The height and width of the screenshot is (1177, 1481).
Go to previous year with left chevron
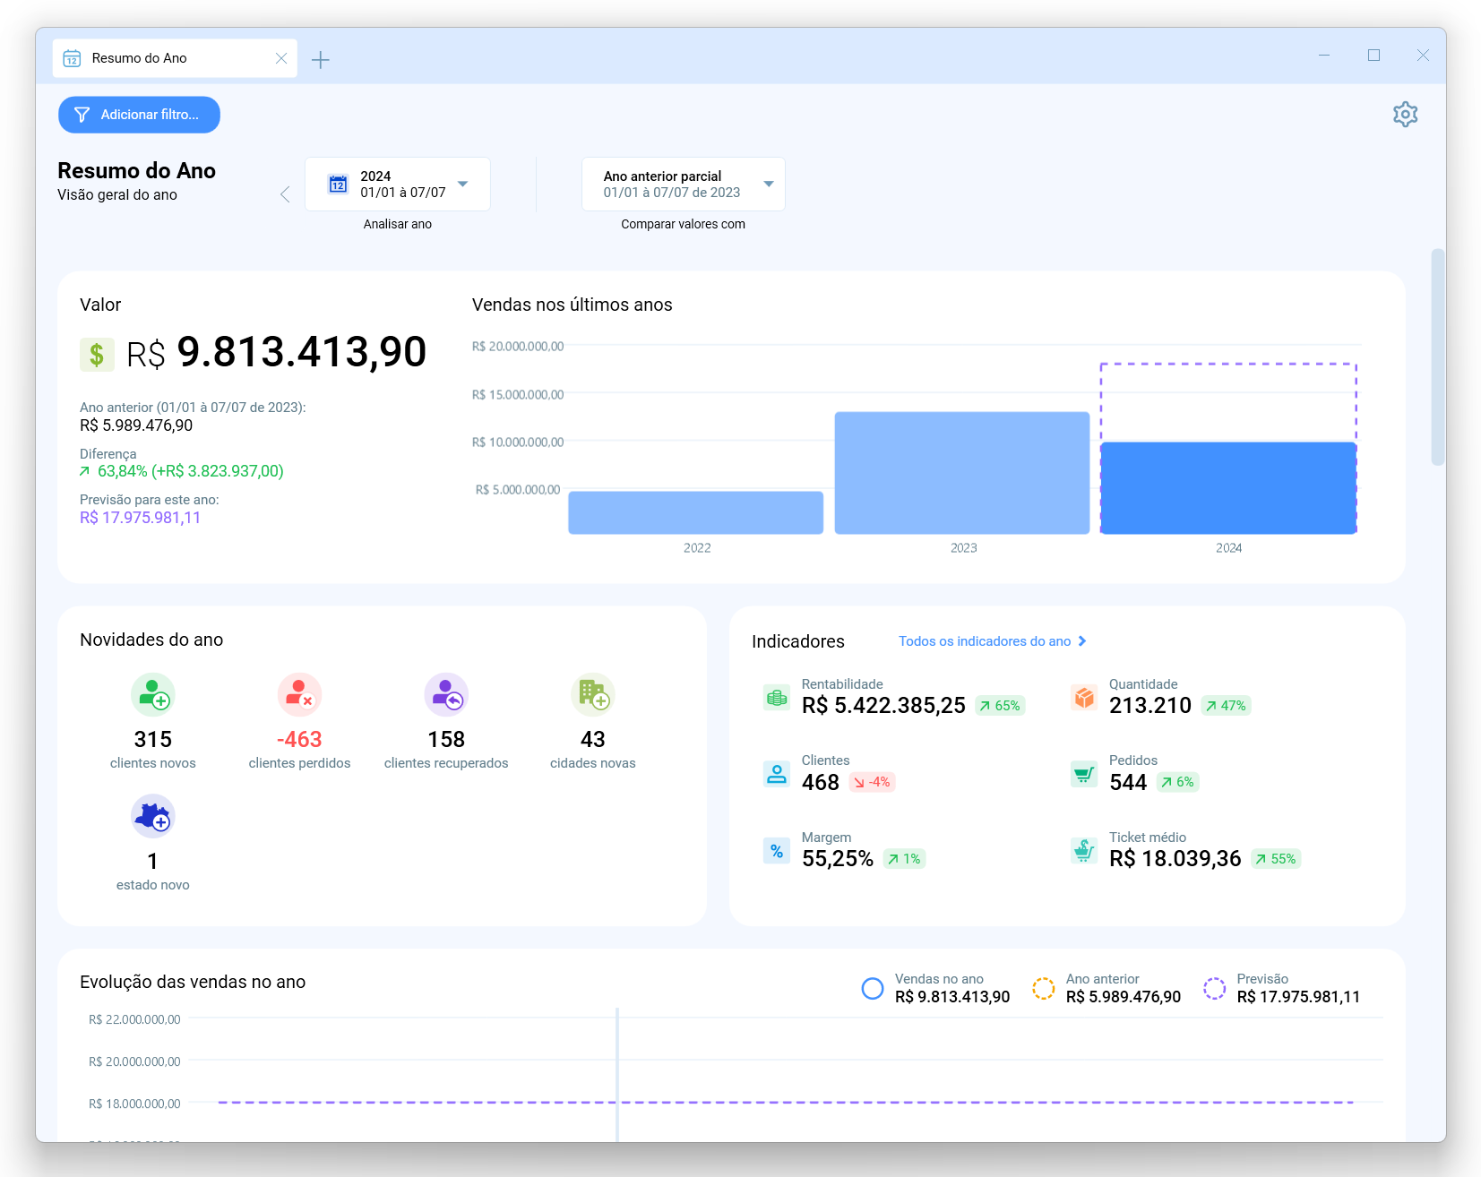[285, 194]
